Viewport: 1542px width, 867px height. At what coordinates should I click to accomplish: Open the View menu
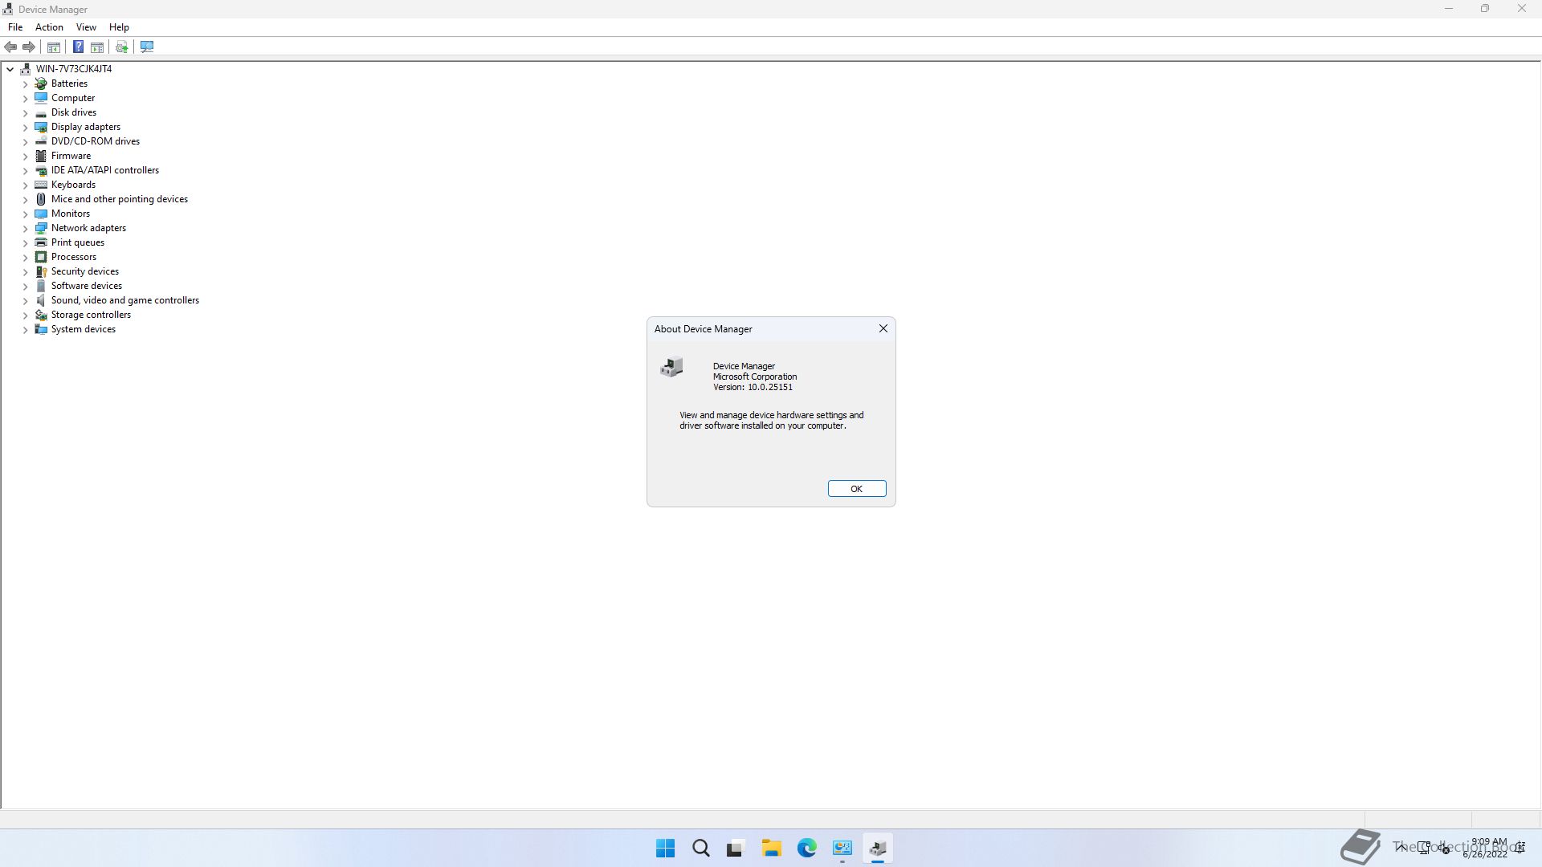pyautogui.click(x=86, y=27)
